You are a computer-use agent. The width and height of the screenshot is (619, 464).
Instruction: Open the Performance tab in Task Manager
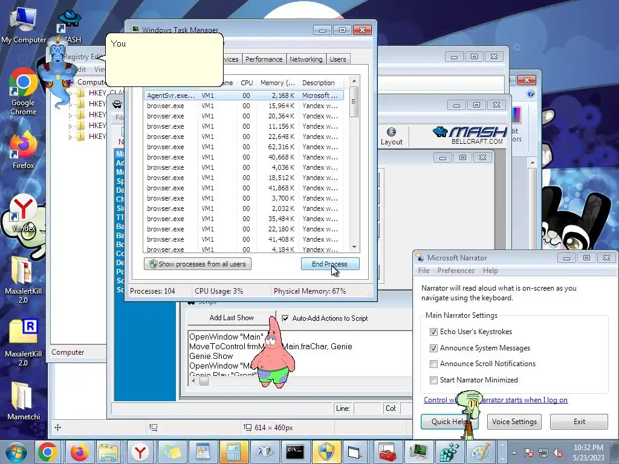pos(264,59)
